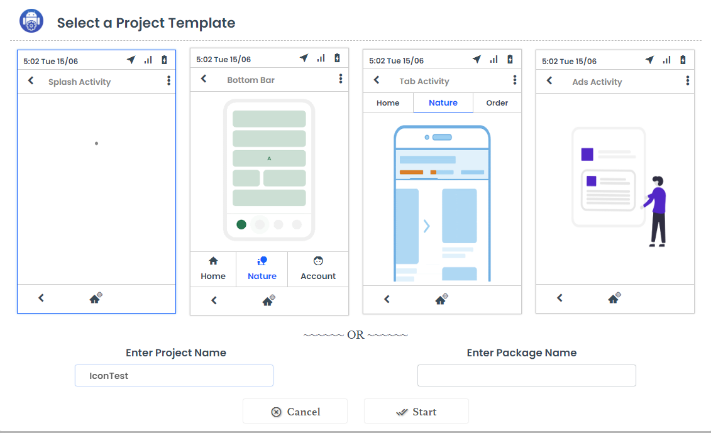This screenshot has height=433, width=711.
Task: Click the robot logo beside the page title
Action: [31, 20]
